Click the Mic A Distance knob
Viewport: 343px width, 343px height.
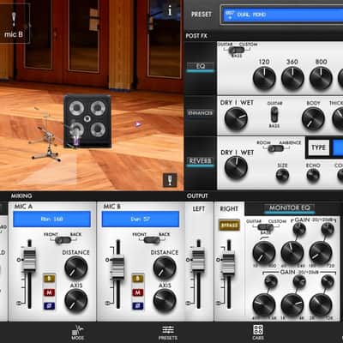coord(75,268)
